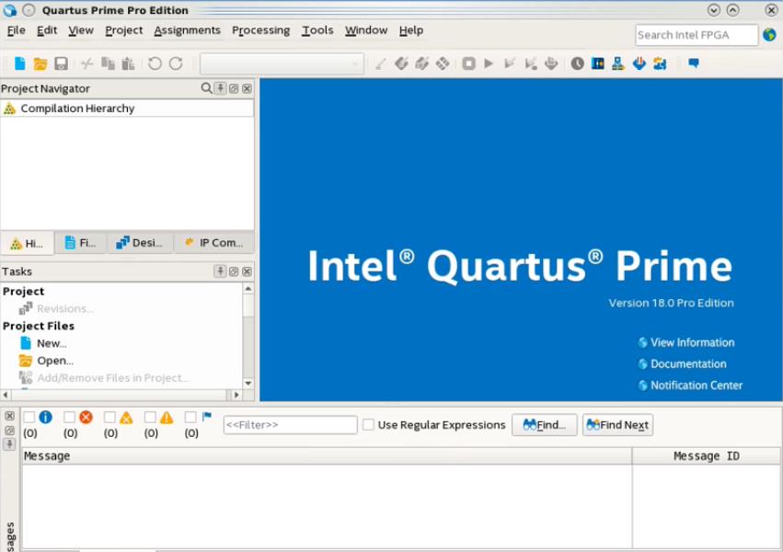Click the pencil Assignment Editor toolbar icon
783x552 pixels.
[x=381, y=63]
